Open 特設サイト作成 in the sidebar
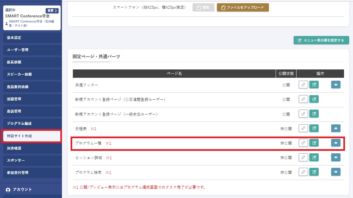 tap(31, 136)
